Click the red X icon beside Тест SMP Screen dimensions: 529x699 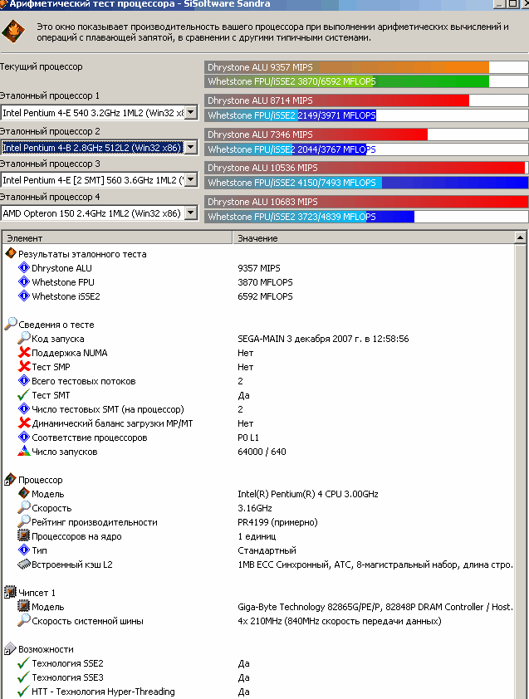click(x=23, y=366)
